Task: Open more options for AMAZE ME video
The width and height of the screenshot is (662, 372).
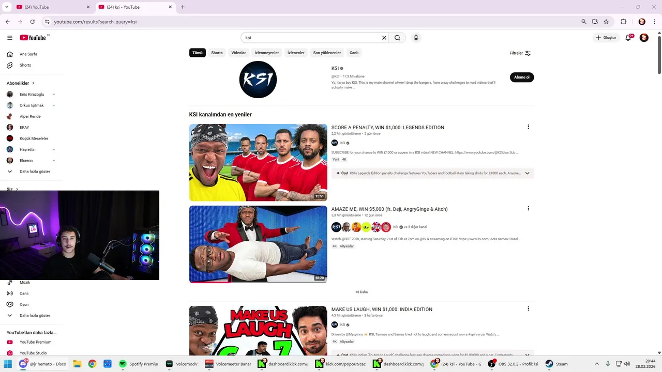Action: pyautogui.click(x=528, y=209)
